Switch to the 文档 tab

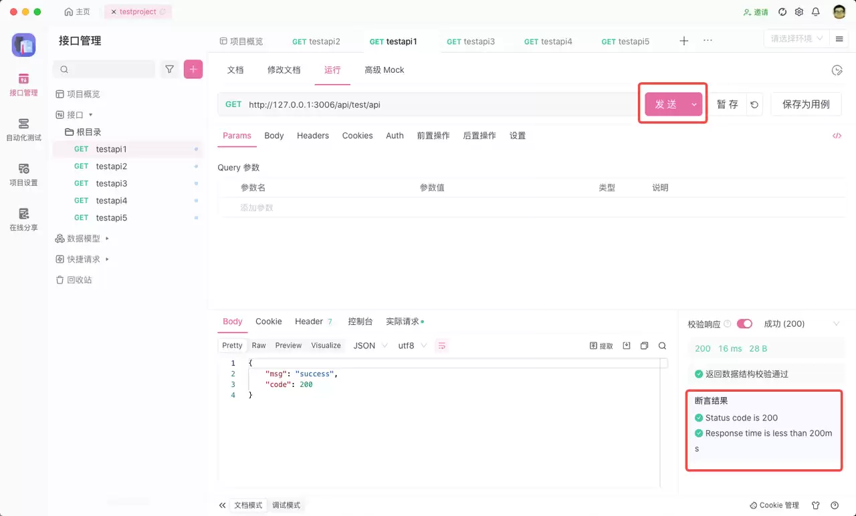235,70
